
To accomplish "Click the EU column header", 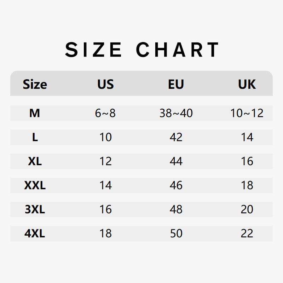I will [176, 84].
